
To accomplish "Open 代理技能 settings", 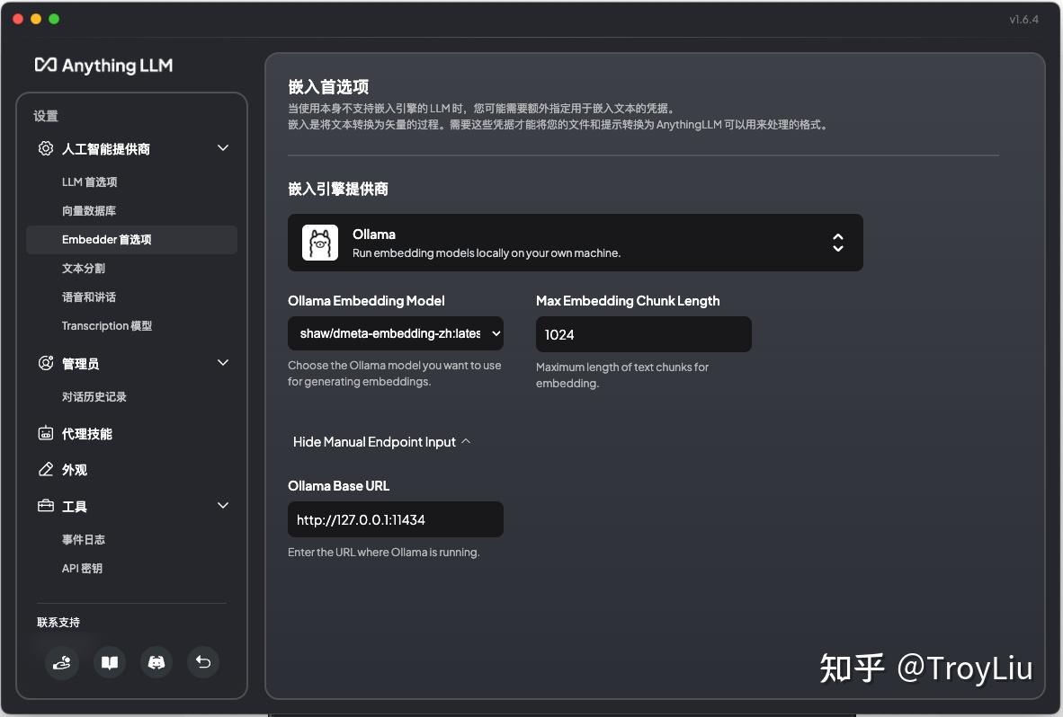I will pyautogui.click(x=86, y=434).
